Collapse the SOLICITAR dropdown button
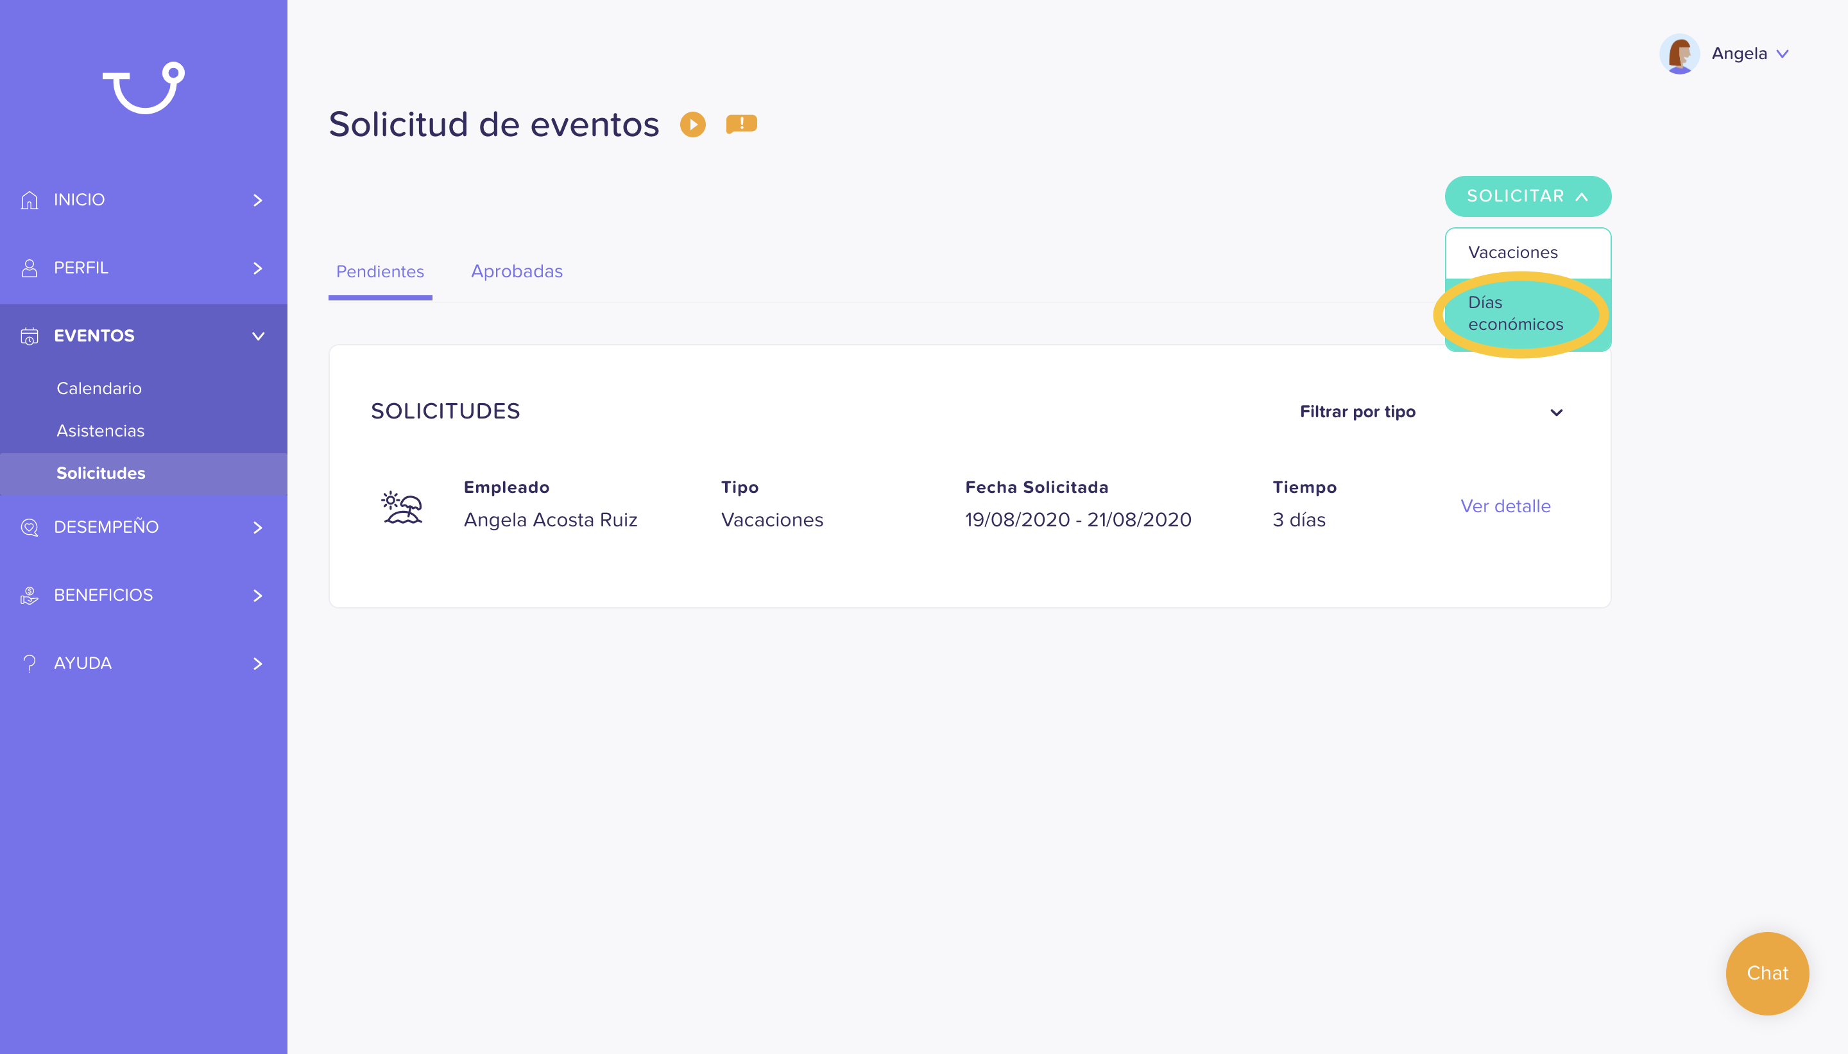The image size is (1848, 1054). click(x=1527, y=196)
